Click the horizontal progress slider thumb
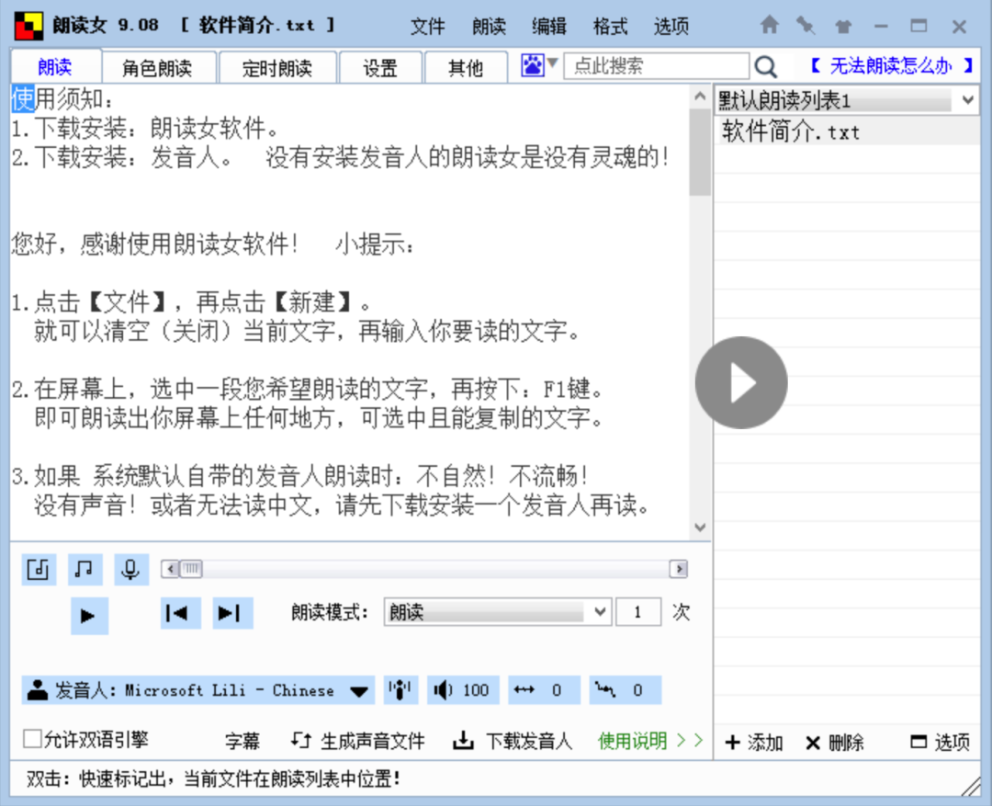992x806 pixels. (190, 570)
